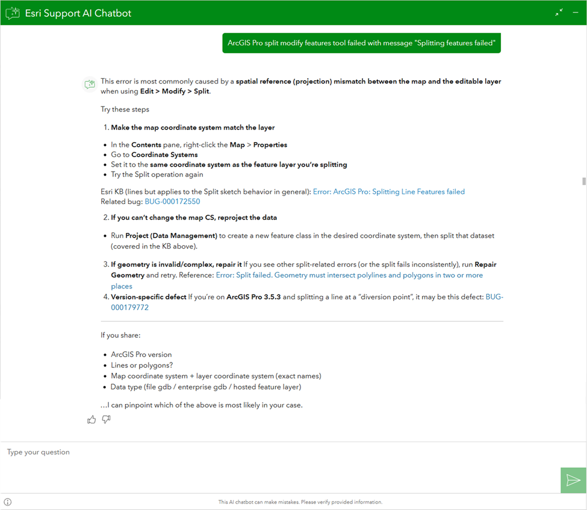Click the chatbot avatar icon beside the response
Viewport: 587px width, 510px height.
click(x=89, y=84)
